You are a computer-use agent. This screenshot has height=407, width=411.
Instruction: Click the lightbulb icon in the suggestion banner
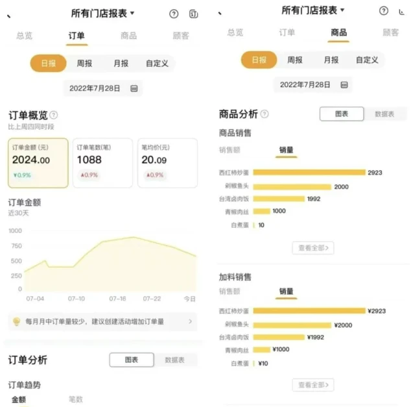point(16,321)
